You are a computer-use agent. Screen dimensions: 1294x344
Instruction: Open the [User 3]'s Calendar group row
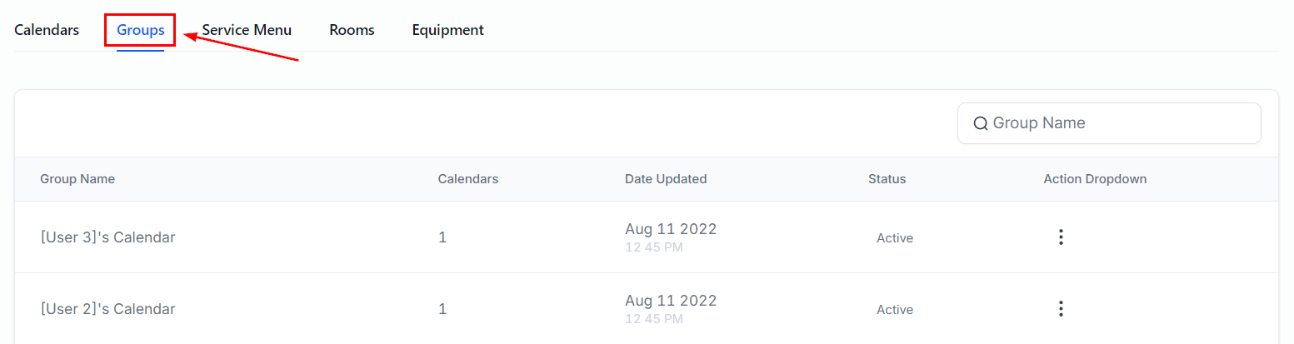[108, 237]
